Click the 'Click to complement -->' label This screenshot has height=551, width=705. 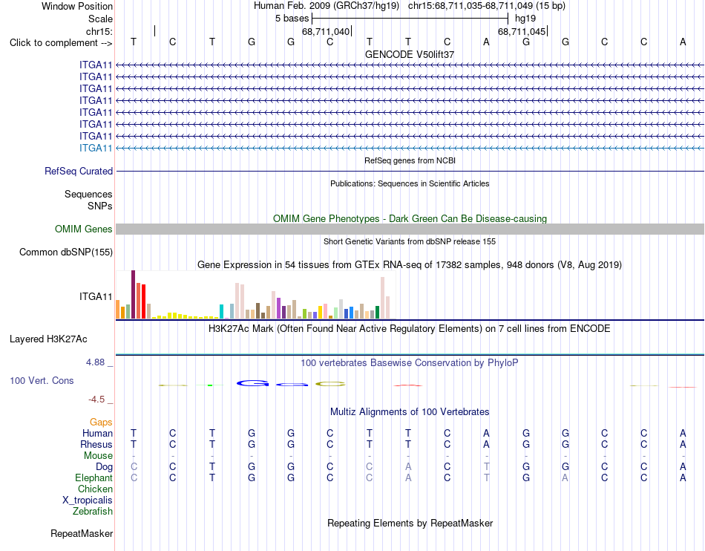point(61,43)
